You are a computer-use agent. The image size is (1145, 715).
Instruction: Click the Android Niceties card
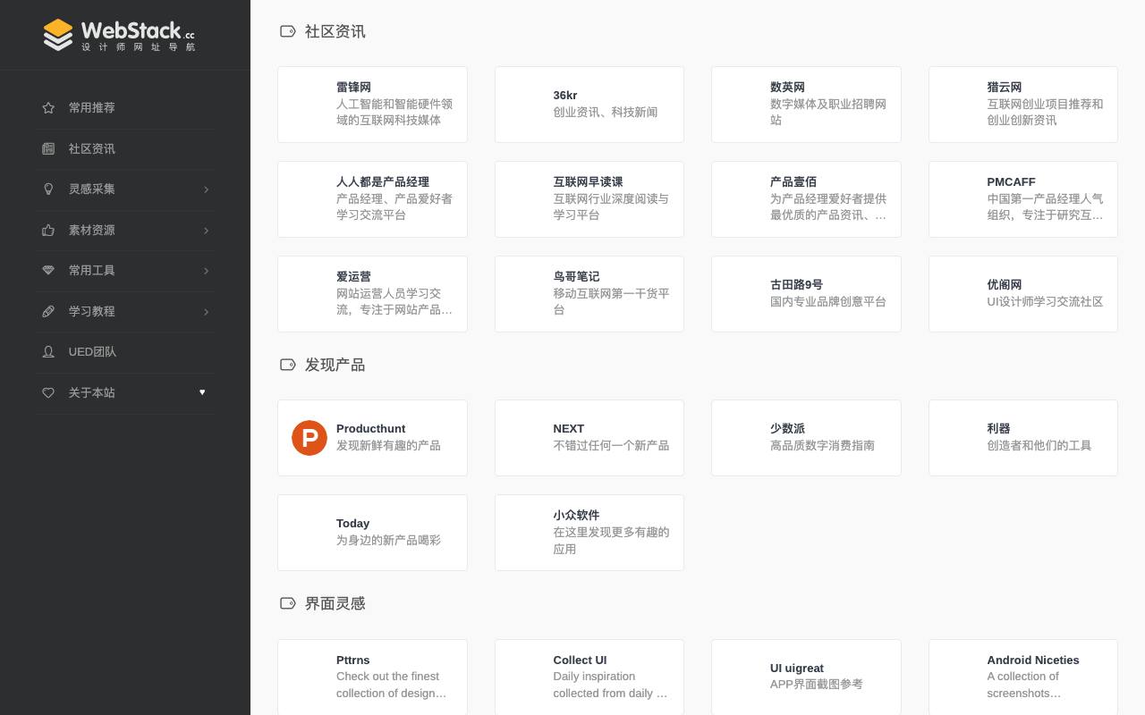1023,677
